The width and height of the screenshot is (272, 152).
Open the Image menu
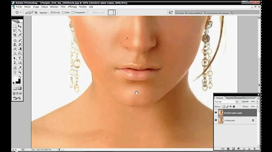[x=36, y=7]
